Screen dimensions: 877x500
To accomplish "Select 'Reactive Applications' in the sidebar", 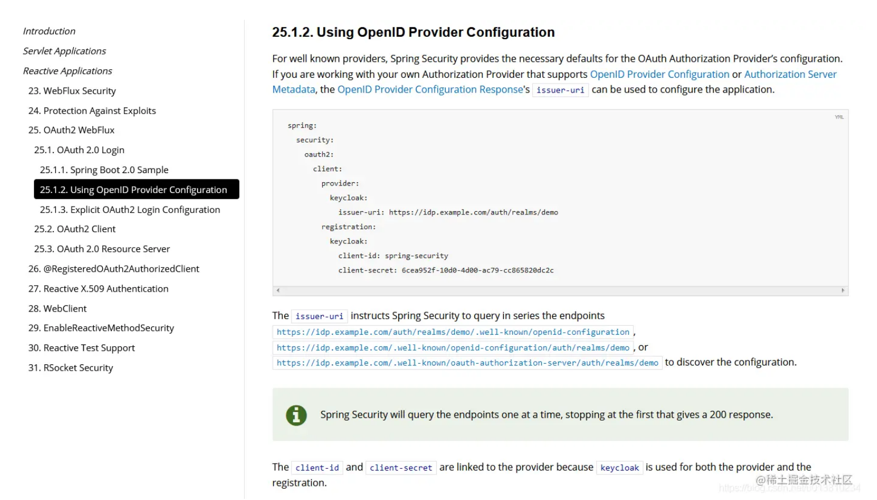I will (66, 70).
